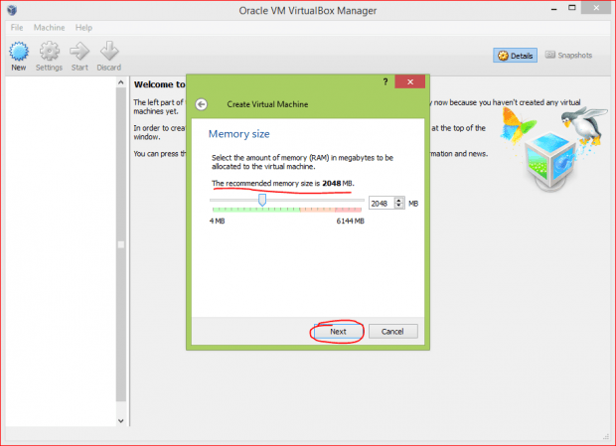Switch to the Details view

(515, 56)
